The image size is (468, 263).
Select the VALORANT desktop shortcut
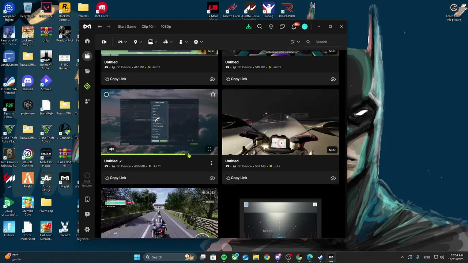[x=46, y=11]
